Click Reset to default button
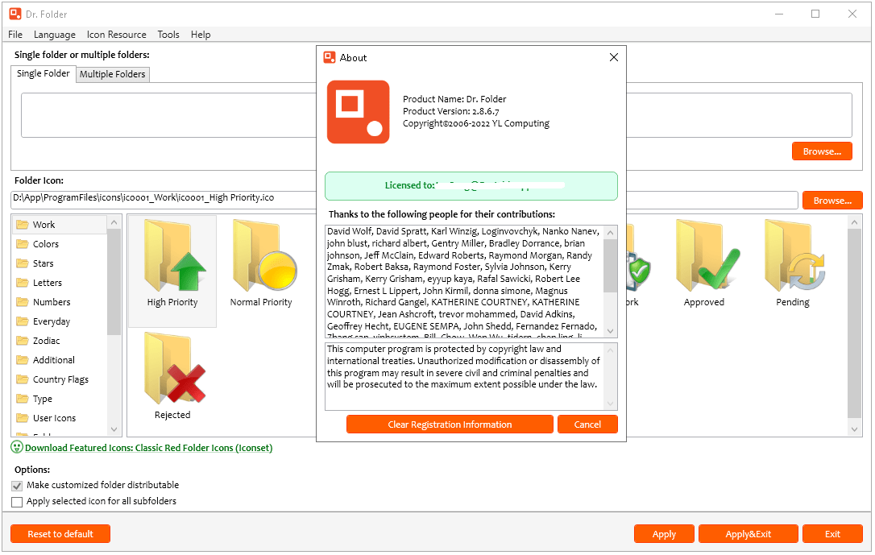This screenshot has width=875, height=555. [60, 535]
